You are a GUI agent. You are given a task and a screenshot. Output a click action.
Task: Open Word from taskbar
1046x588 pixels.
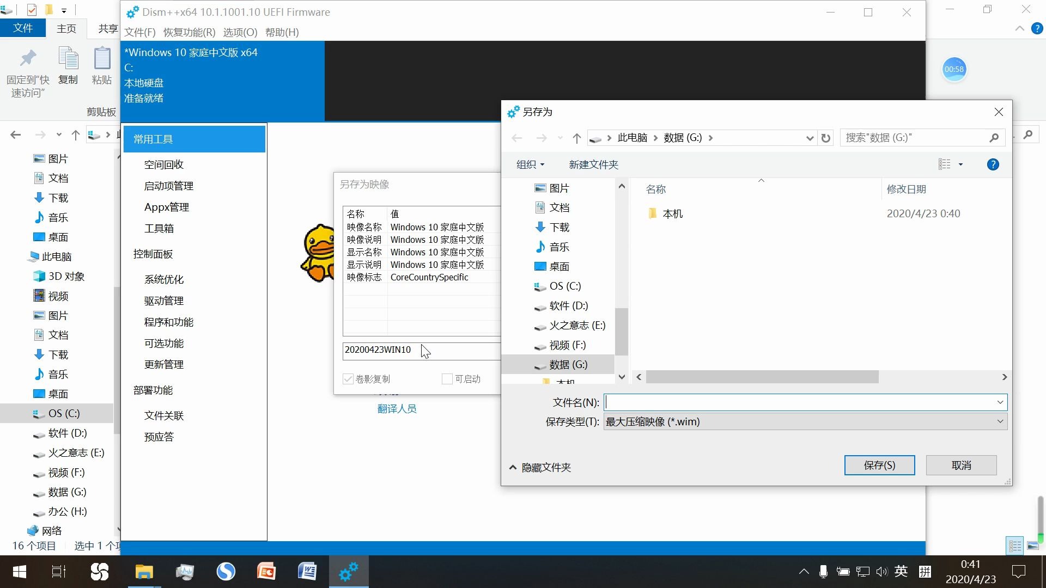307,572
